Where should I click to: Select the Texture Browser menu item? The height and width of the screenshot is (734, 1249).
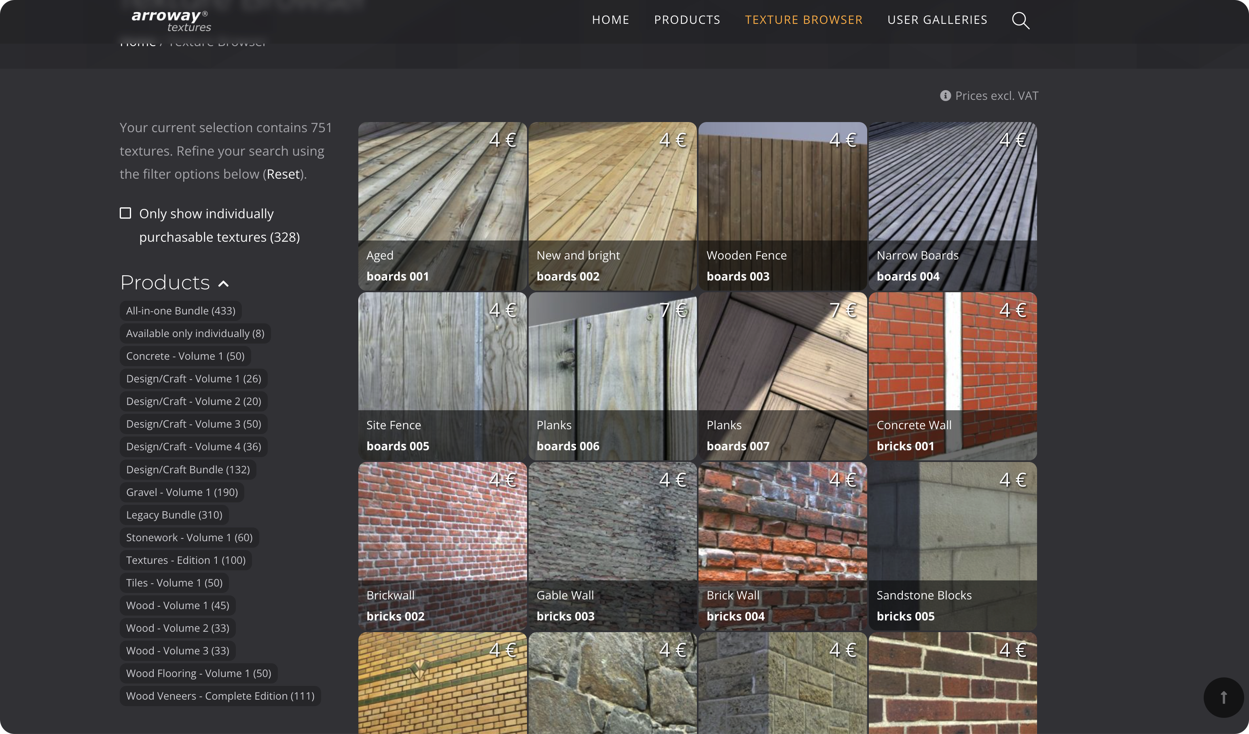coord(803,20)
